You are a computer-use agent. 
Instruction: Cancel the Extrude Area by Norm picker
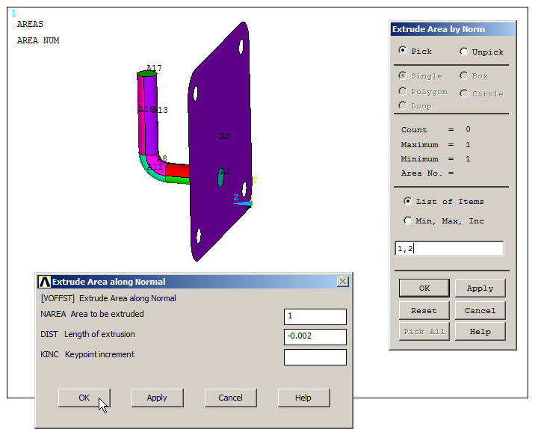tap(480, 310)
